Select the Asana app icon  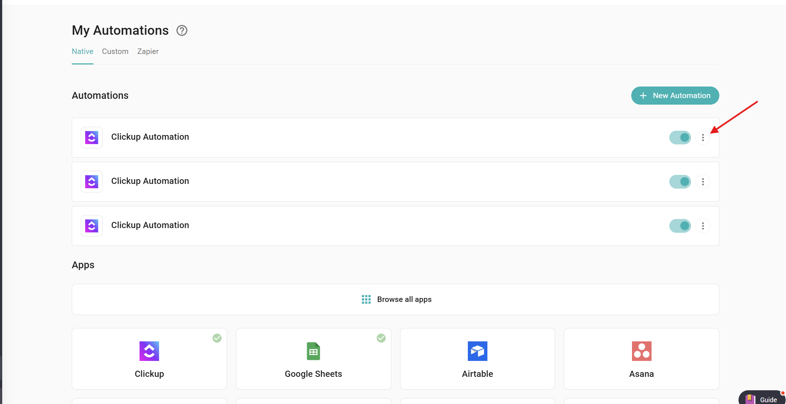tap(641, 351)
